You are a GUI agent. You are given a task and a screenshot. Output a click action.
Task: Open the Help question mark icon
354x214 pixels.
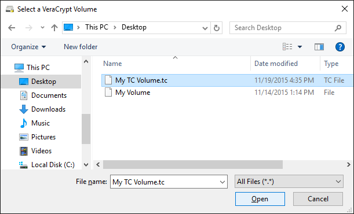(340, 47)
